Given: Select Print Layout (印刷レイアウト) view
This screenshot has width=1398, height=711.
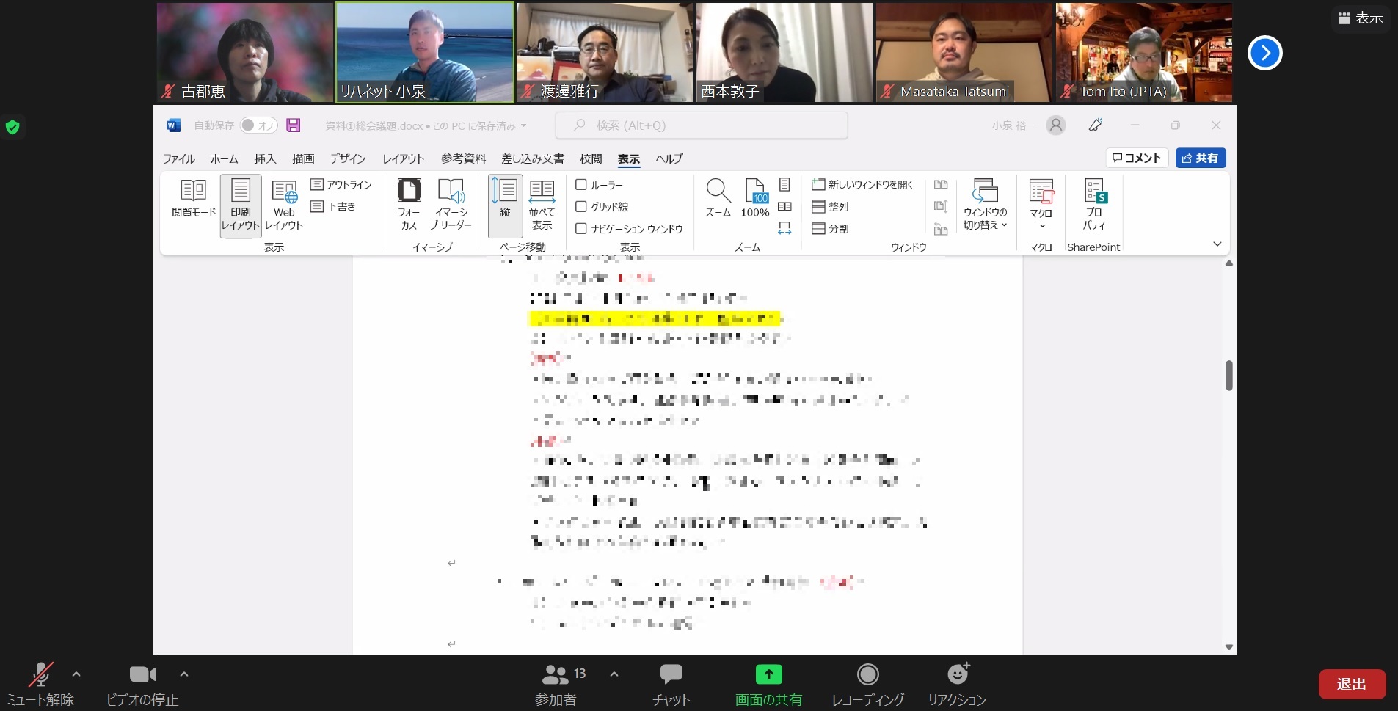Looking at the screenshot, I should pos(241,206).
